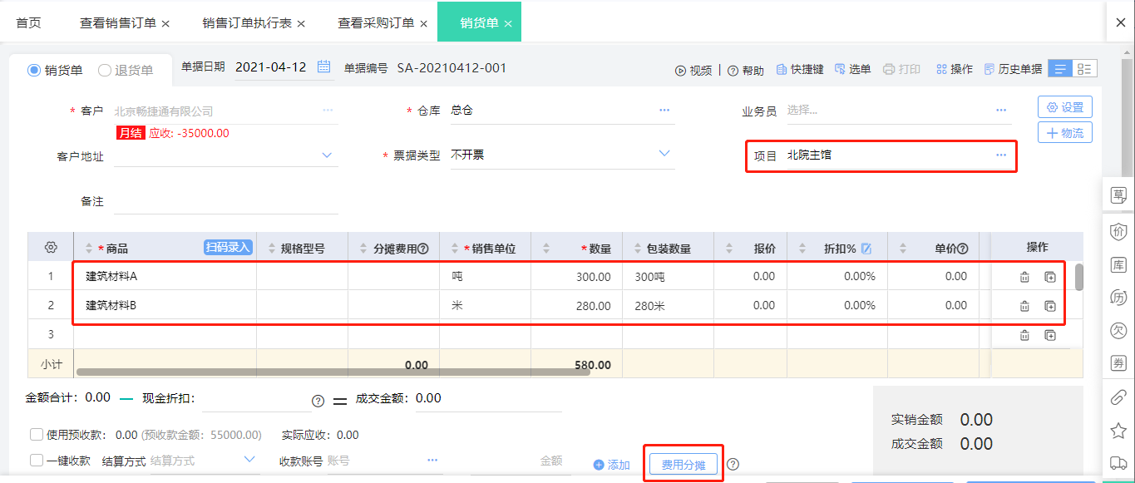This screenshot has width=1135, height=483.
Task: Click the 物流 button on the right
Action: [x=1064, y=132]
